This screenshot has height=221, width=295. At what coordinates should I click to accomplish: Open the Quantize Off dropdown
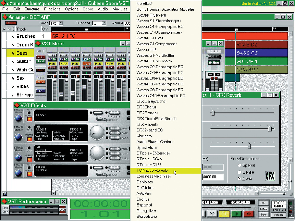(104, 23)
